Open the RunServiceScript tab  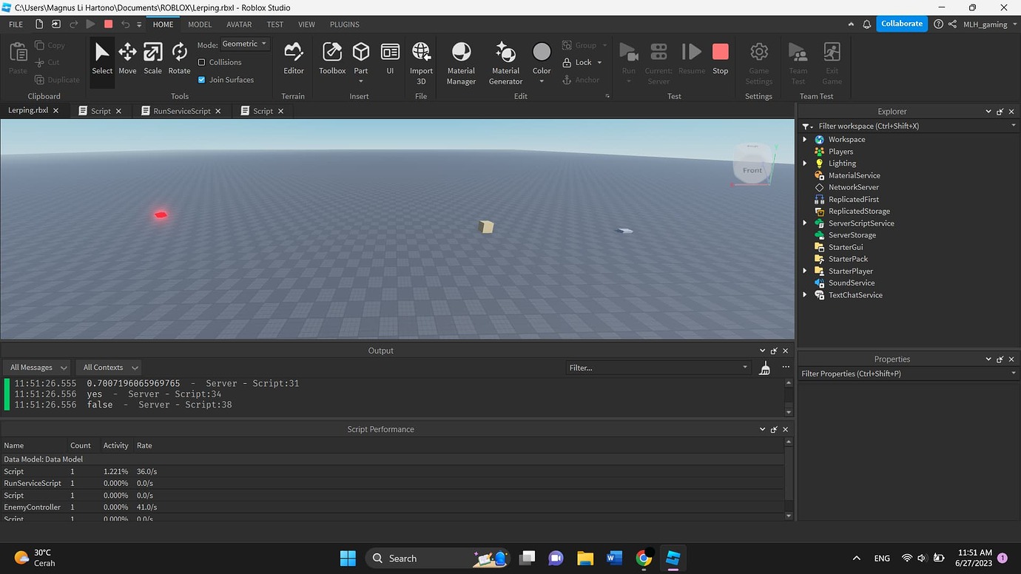pos(180,110)
